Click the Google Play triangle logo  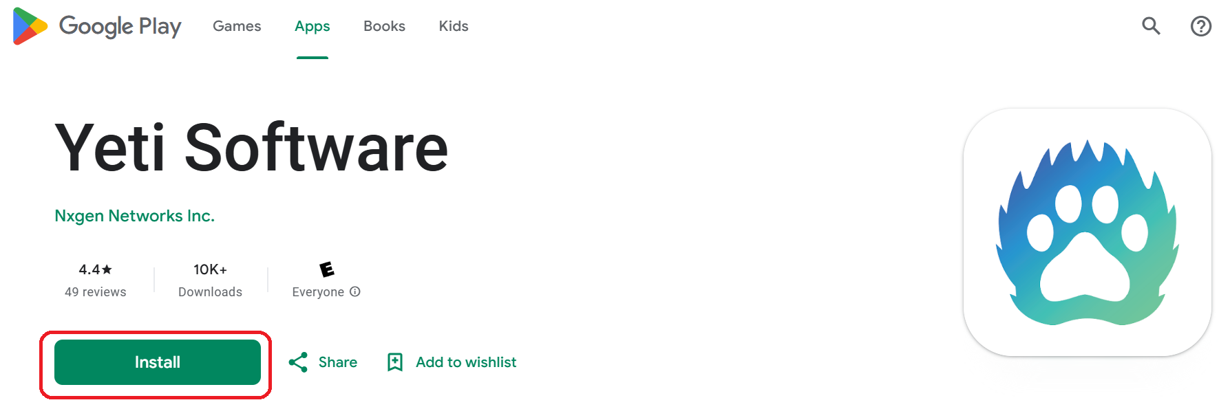30,26
